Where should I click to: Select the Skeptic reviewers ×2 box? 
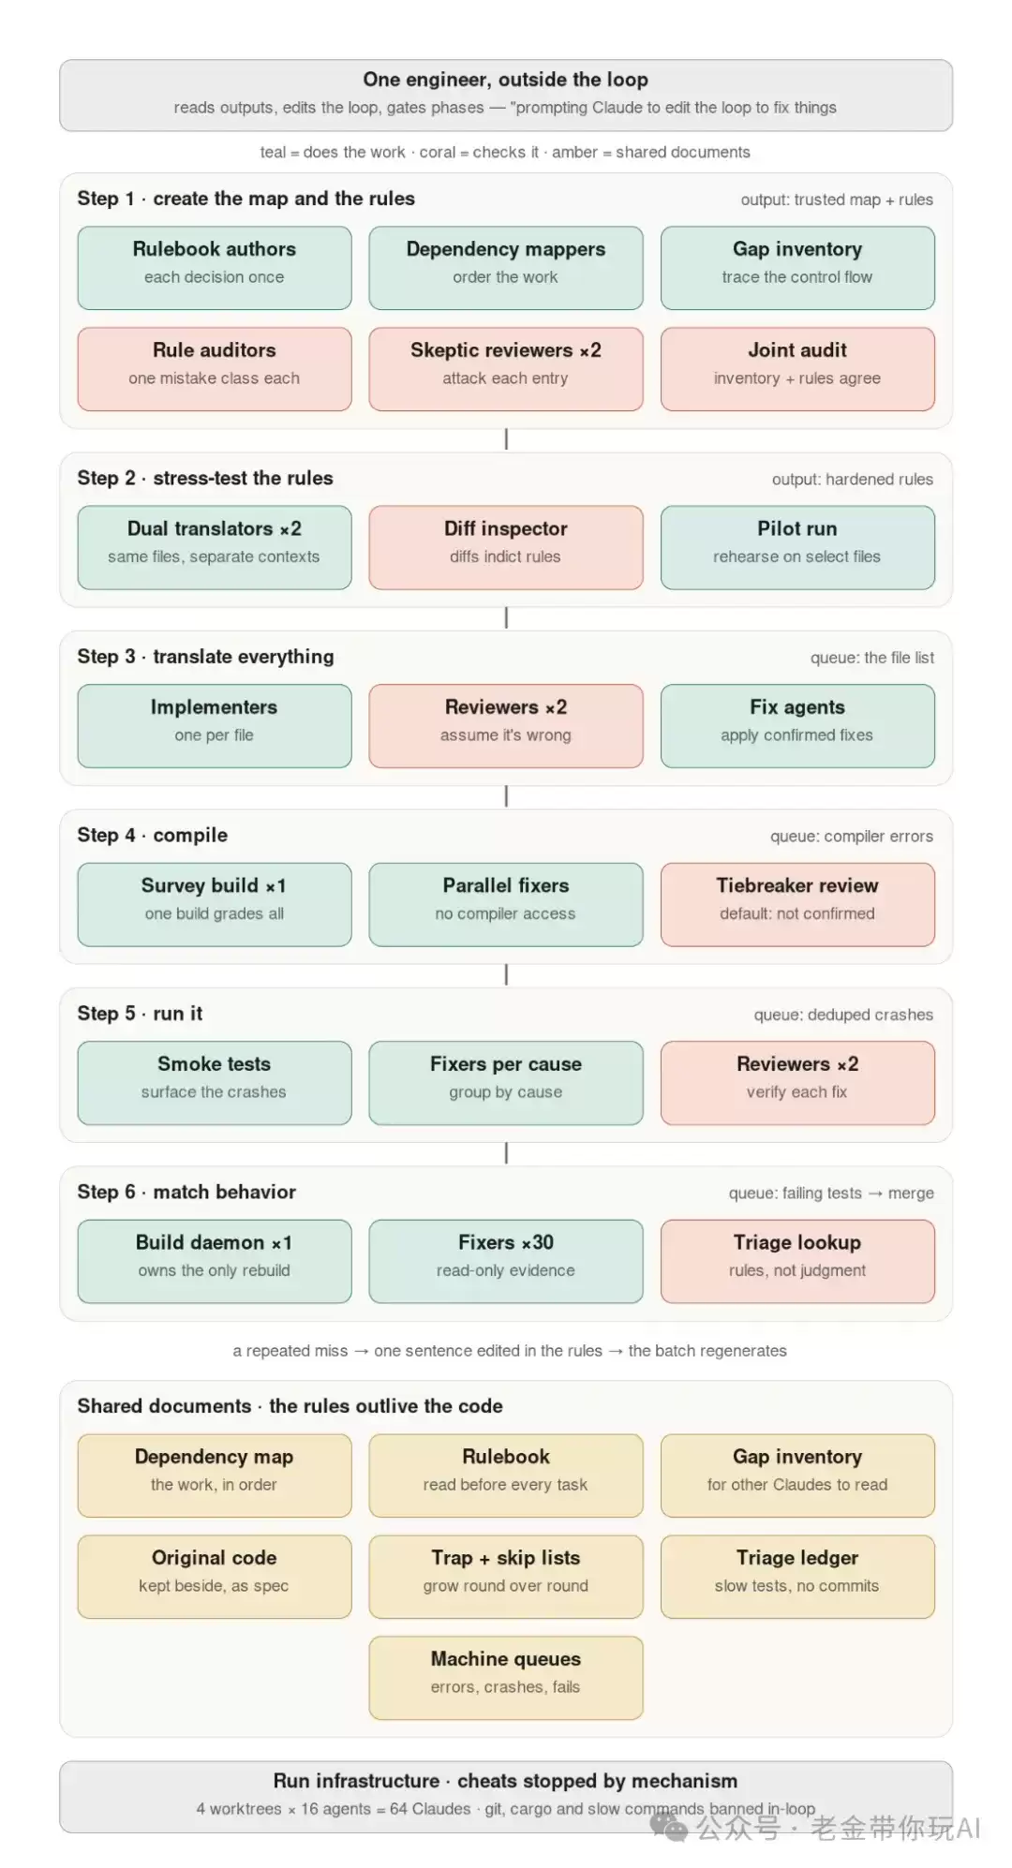point(506,369)
